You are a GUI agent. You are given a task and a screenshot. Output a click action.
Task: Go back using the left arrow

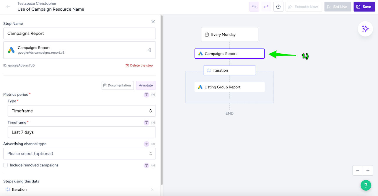point(8,7)
